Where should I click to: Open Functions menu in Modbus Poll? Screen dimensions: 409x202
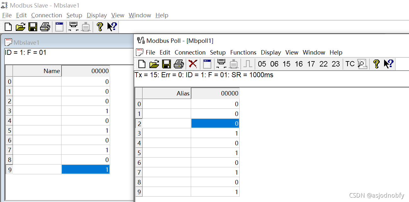[x=243, y=52]
